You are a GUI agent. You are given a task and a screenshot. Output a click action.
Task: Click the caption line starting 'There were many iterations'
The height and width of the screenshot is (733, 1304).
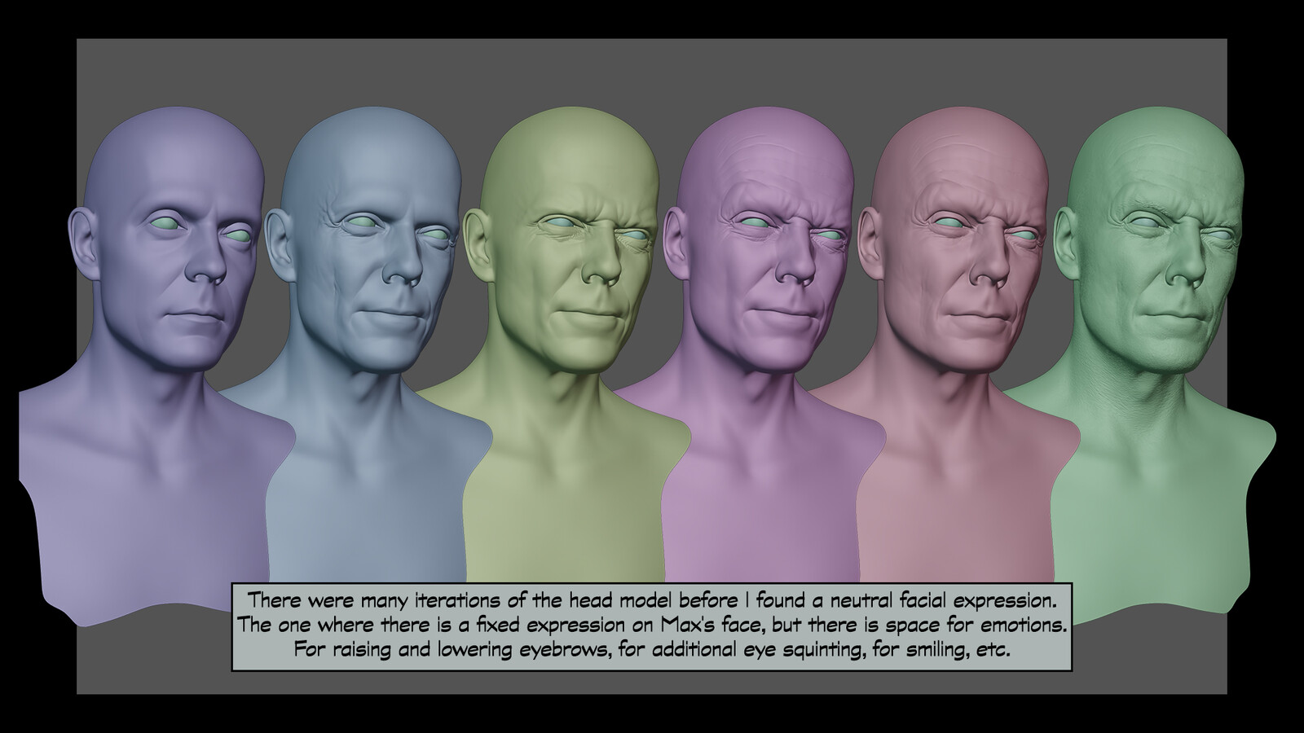(x=651, y=601)
